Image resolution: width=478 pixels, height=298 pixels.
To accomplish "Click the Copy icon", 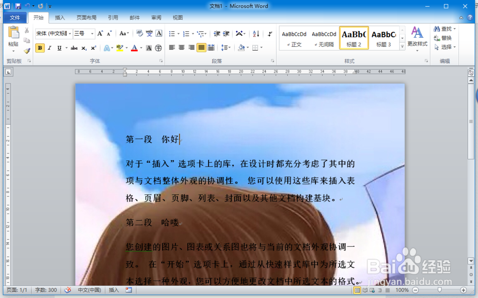I will [x=27, y=41].
